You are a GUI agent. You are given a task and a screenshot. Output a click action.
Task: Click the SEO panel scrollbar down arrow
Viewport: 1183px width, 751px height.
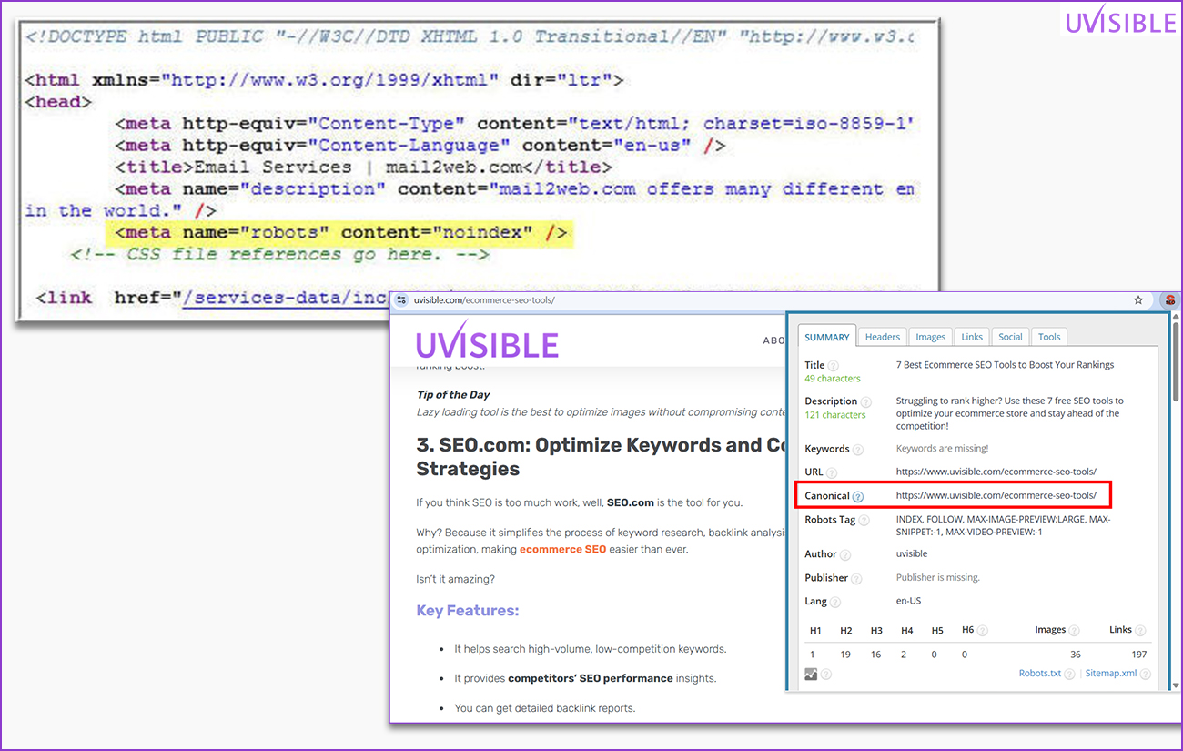pos(1174,684)
